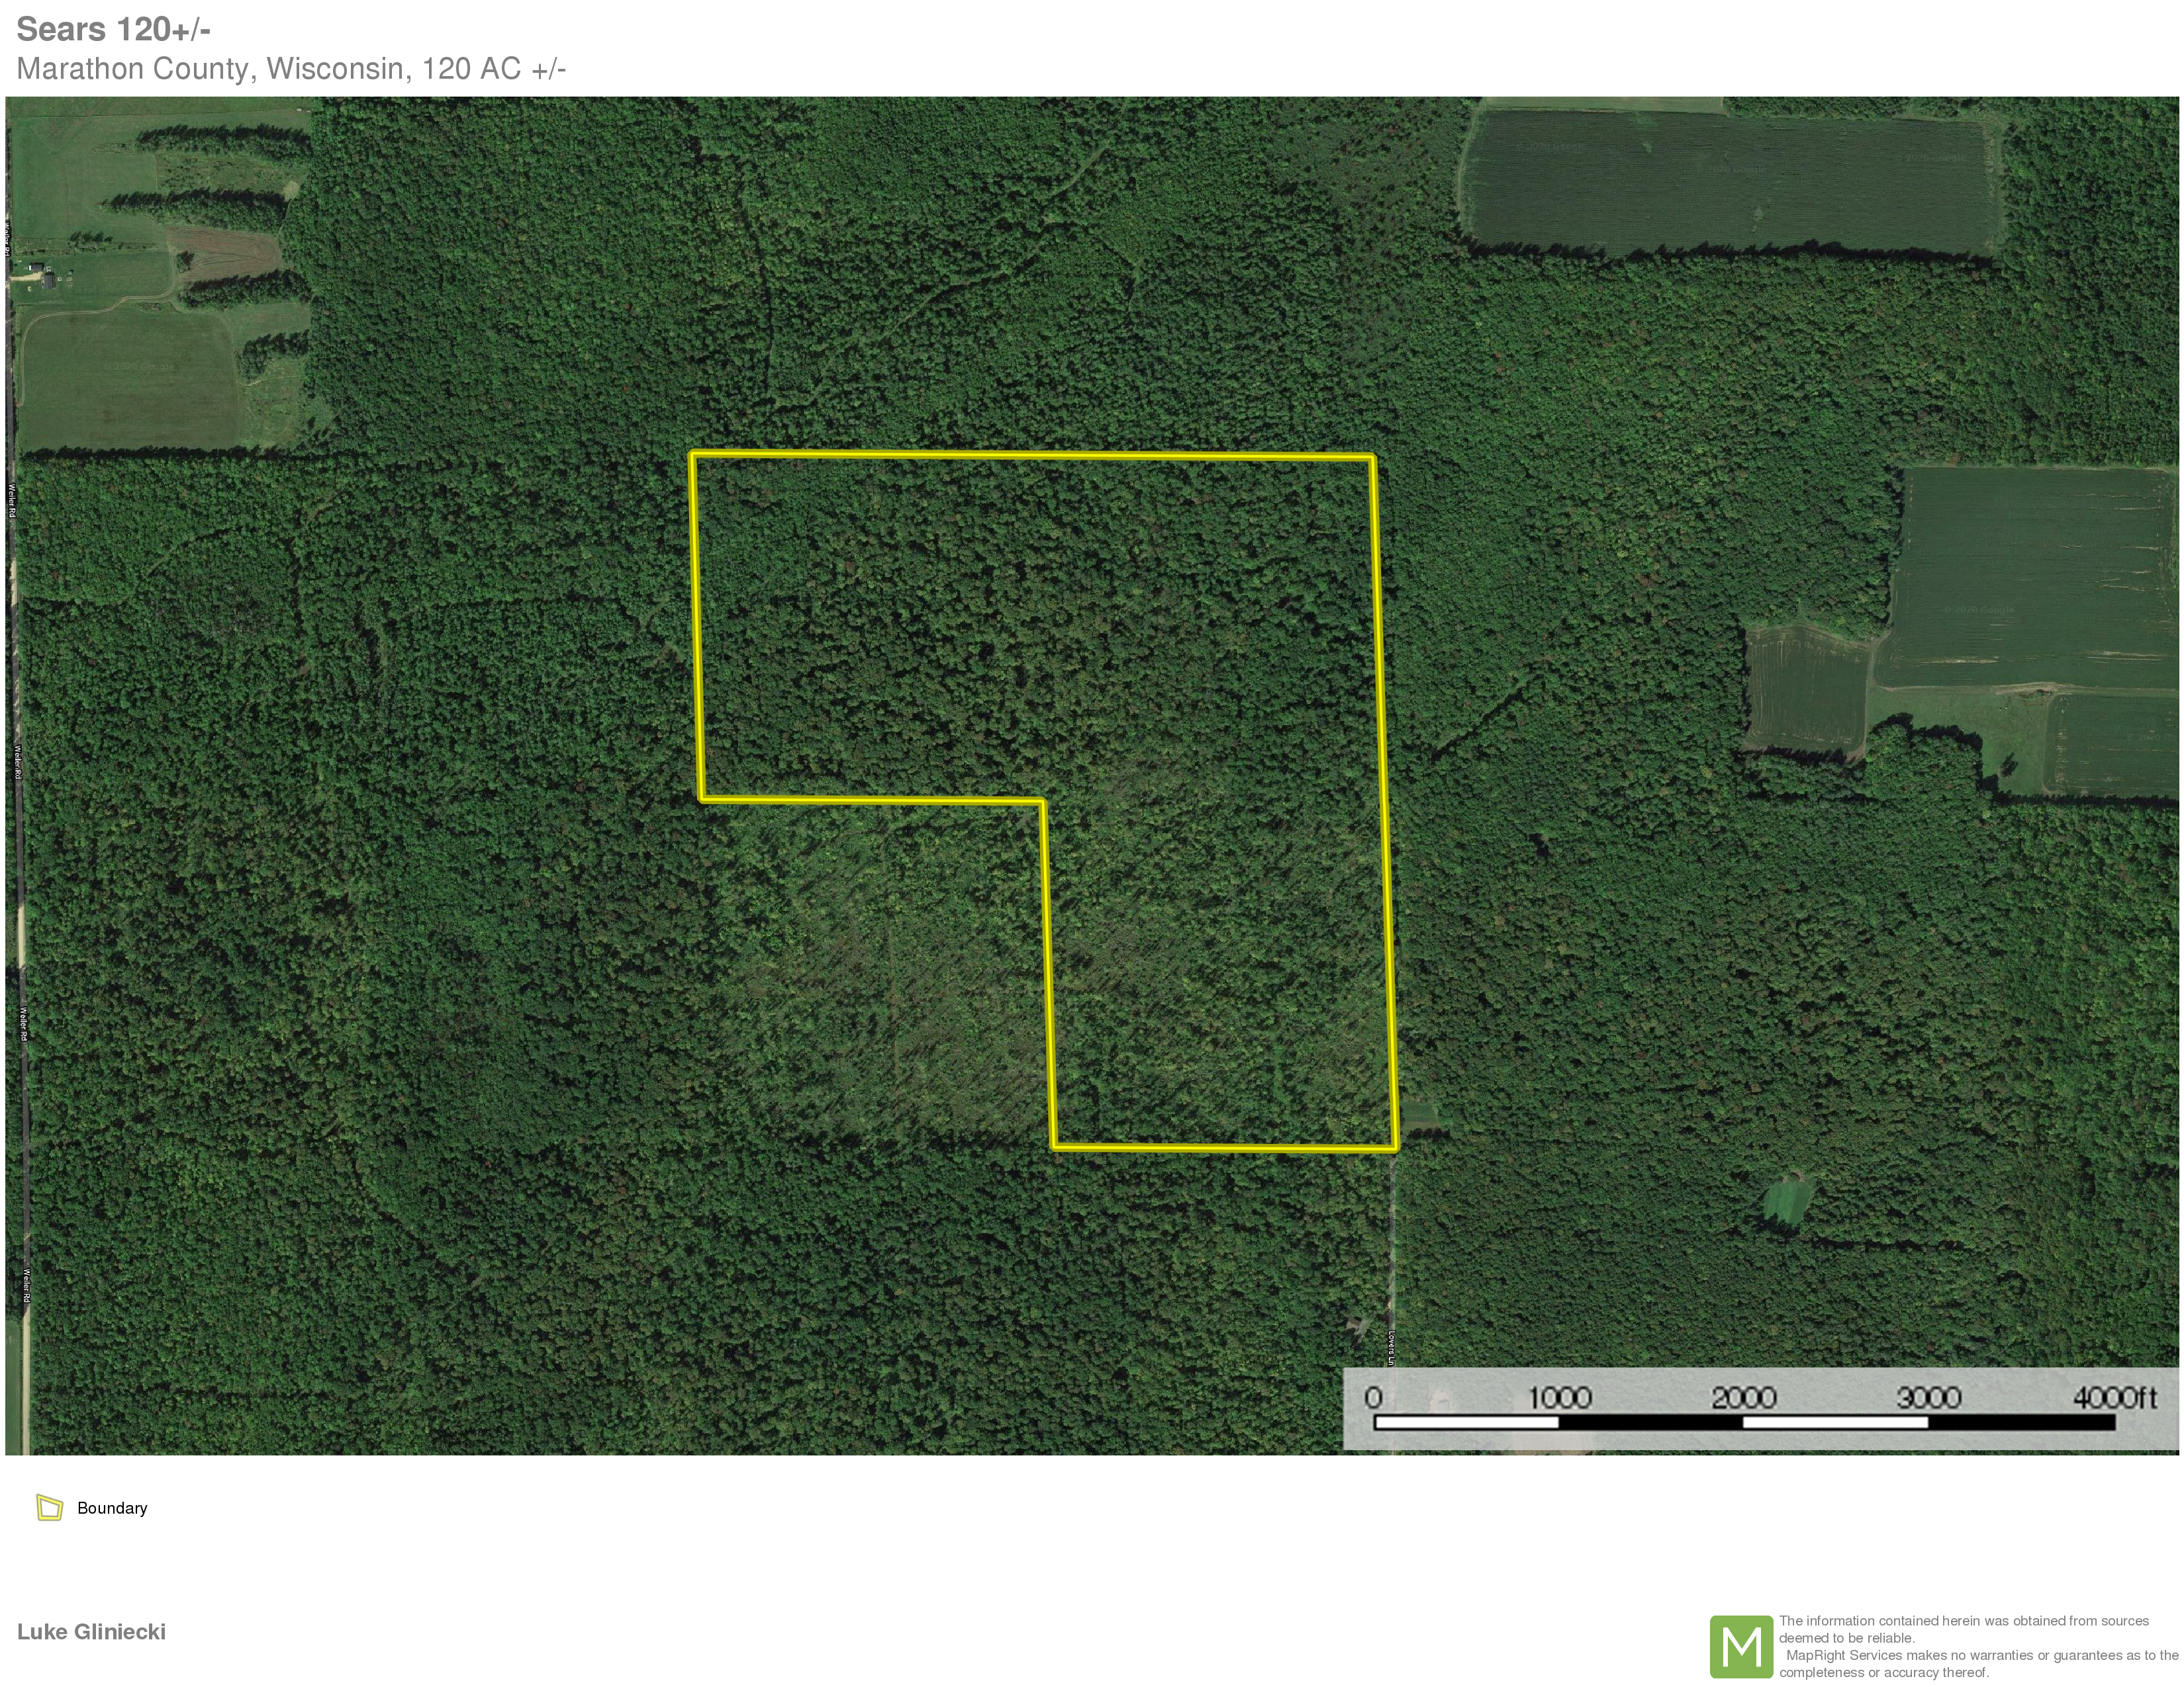Click the 'Sears 120+/-' map title

pyautogui.click(x=113, y=29)
